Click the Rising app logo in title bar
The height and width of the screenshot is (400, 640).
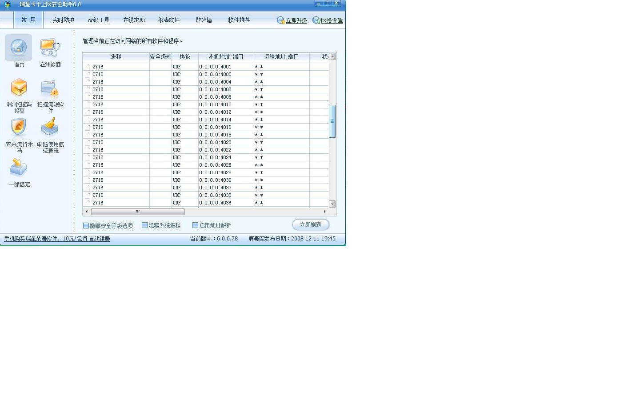(8, 4)
